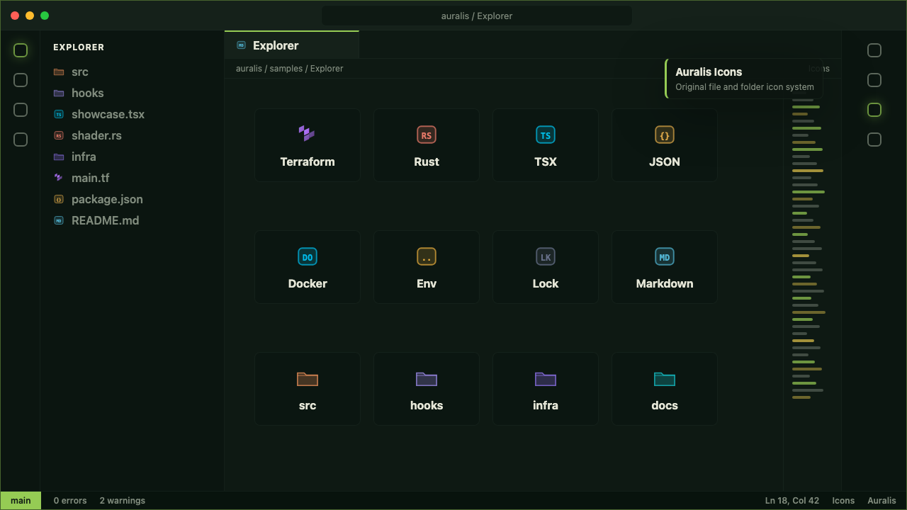Screen dimensions: 907x510
Task: Select the top icon in right side bar
Action: click(874, 50)
